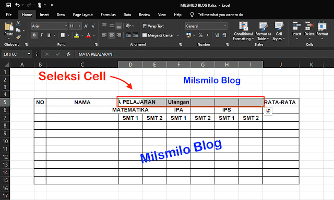Image resolution: width=334 pixels, height=200 pixels.
Task: Apply the Comma Style format
Action: (x=207, y=35)
